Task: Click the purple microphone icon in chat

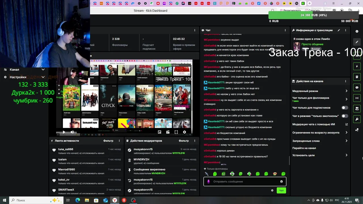Action: tap(208, 182)
